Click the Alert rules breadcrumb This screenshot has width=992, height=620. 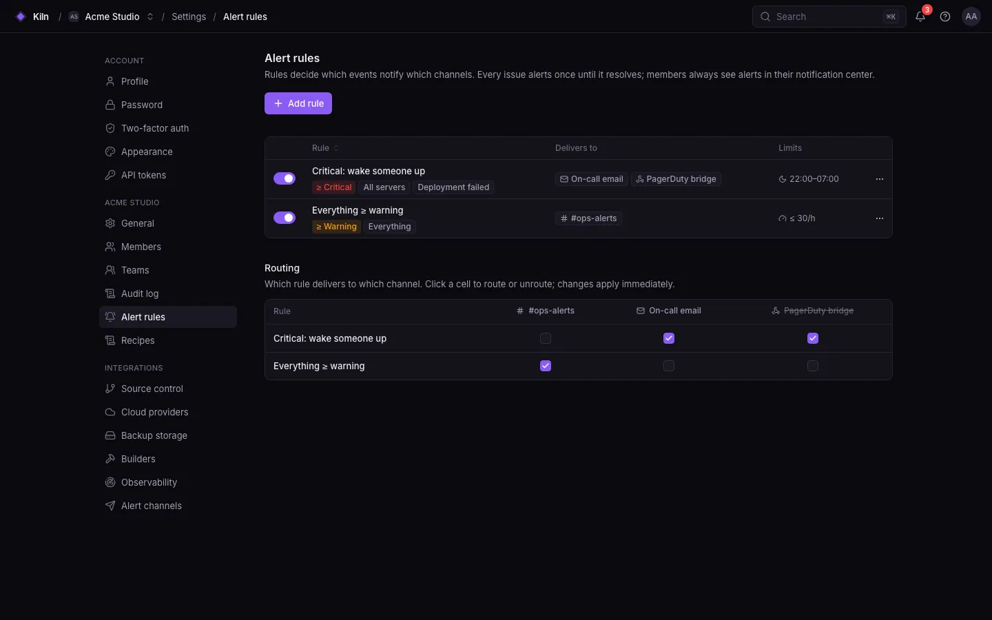point(245,17)
